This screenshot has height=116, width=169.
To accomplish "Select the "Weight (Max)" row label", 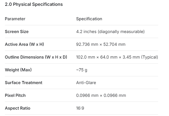I will coord(18,70).
